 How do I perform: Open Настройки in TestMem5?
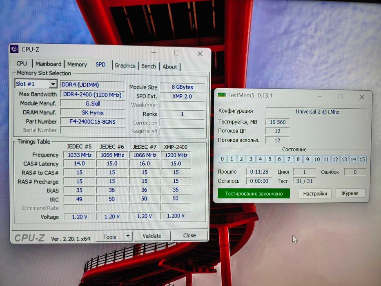(x=315, y=194)
